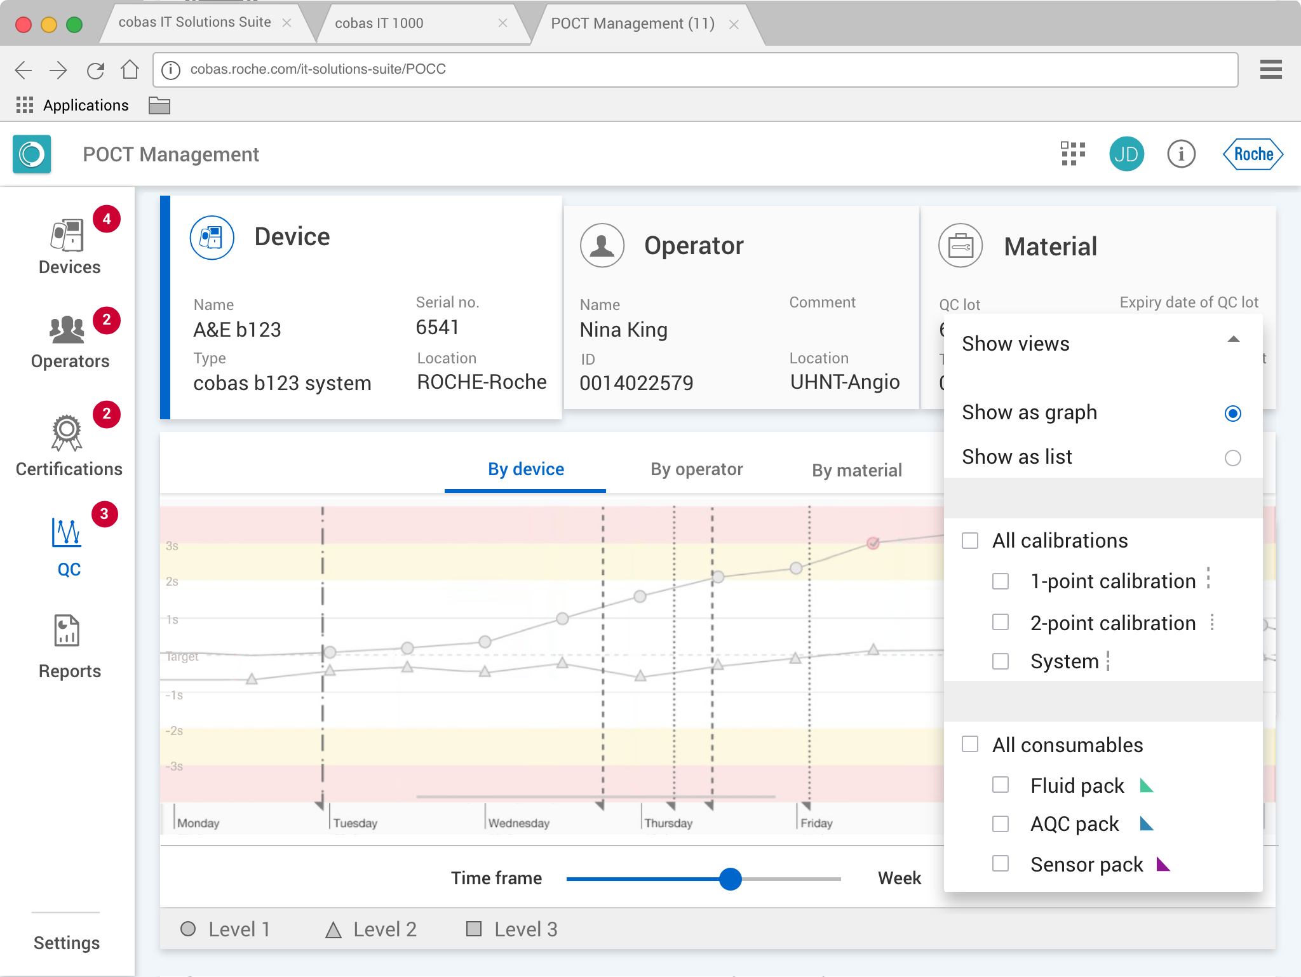Open the browser hamburger menu
The height and width of the screenshot is (977, 1301).
point(1271,69)
